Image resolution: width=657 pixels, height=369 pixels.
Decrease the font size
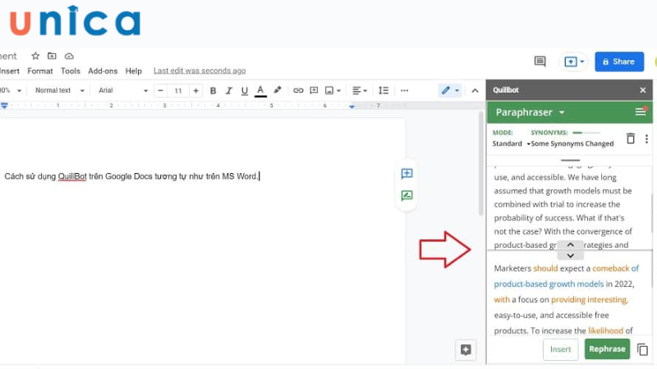click(x=160, y=90)
